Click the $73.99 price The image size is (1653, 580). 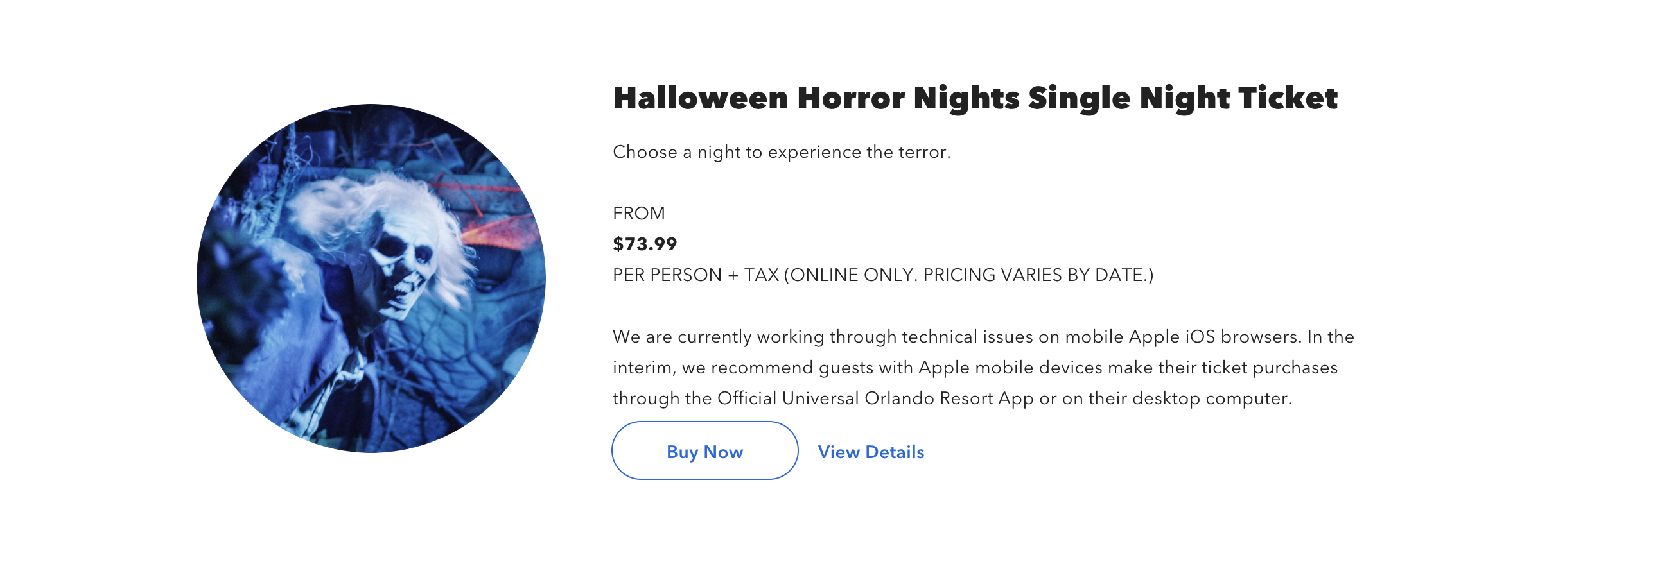coord(645,244)
